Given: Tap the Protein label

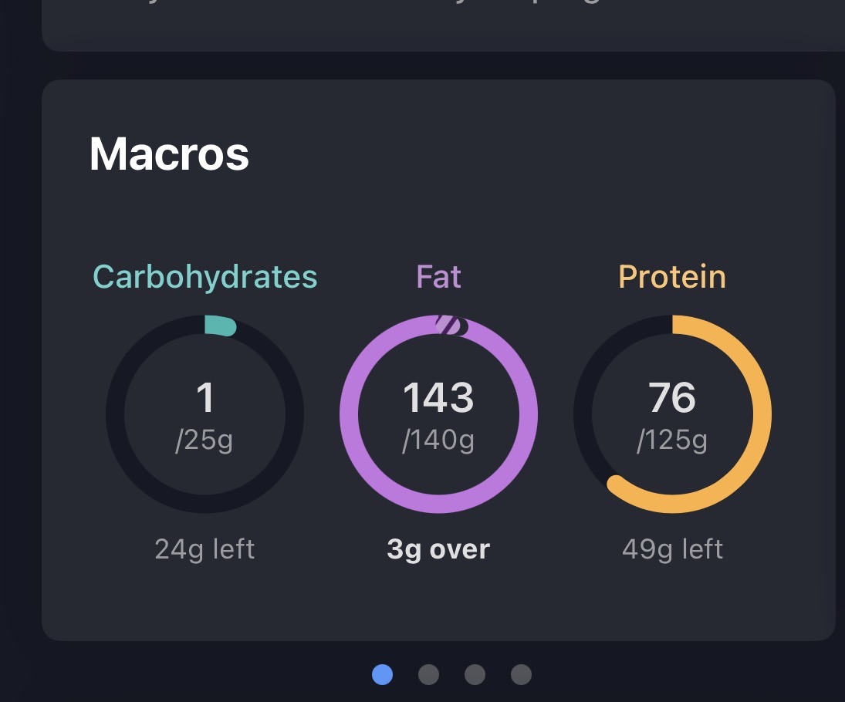Looking at the screenshot, I should [x=672, y=277].
